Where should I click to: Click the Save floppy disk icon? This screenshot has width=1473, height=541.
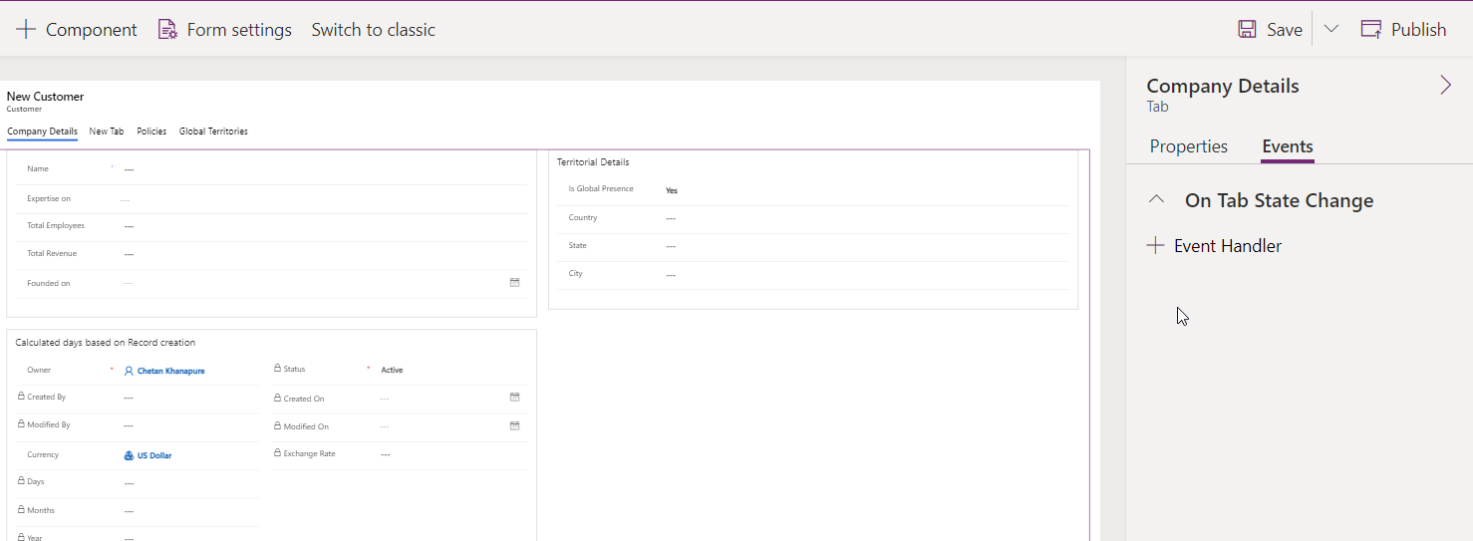(x=1247, y=30)
